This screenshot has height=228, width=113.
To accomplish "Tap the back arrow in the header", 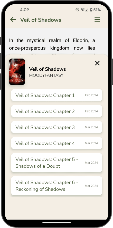I will point(13,20).
